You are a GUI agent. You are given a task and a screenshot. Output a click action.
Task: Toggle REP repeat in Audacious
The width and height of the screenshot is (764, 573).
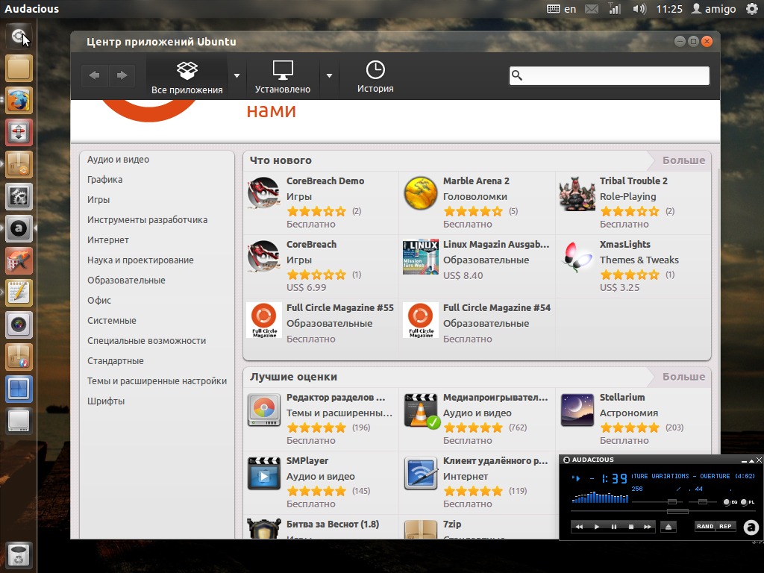725,526
